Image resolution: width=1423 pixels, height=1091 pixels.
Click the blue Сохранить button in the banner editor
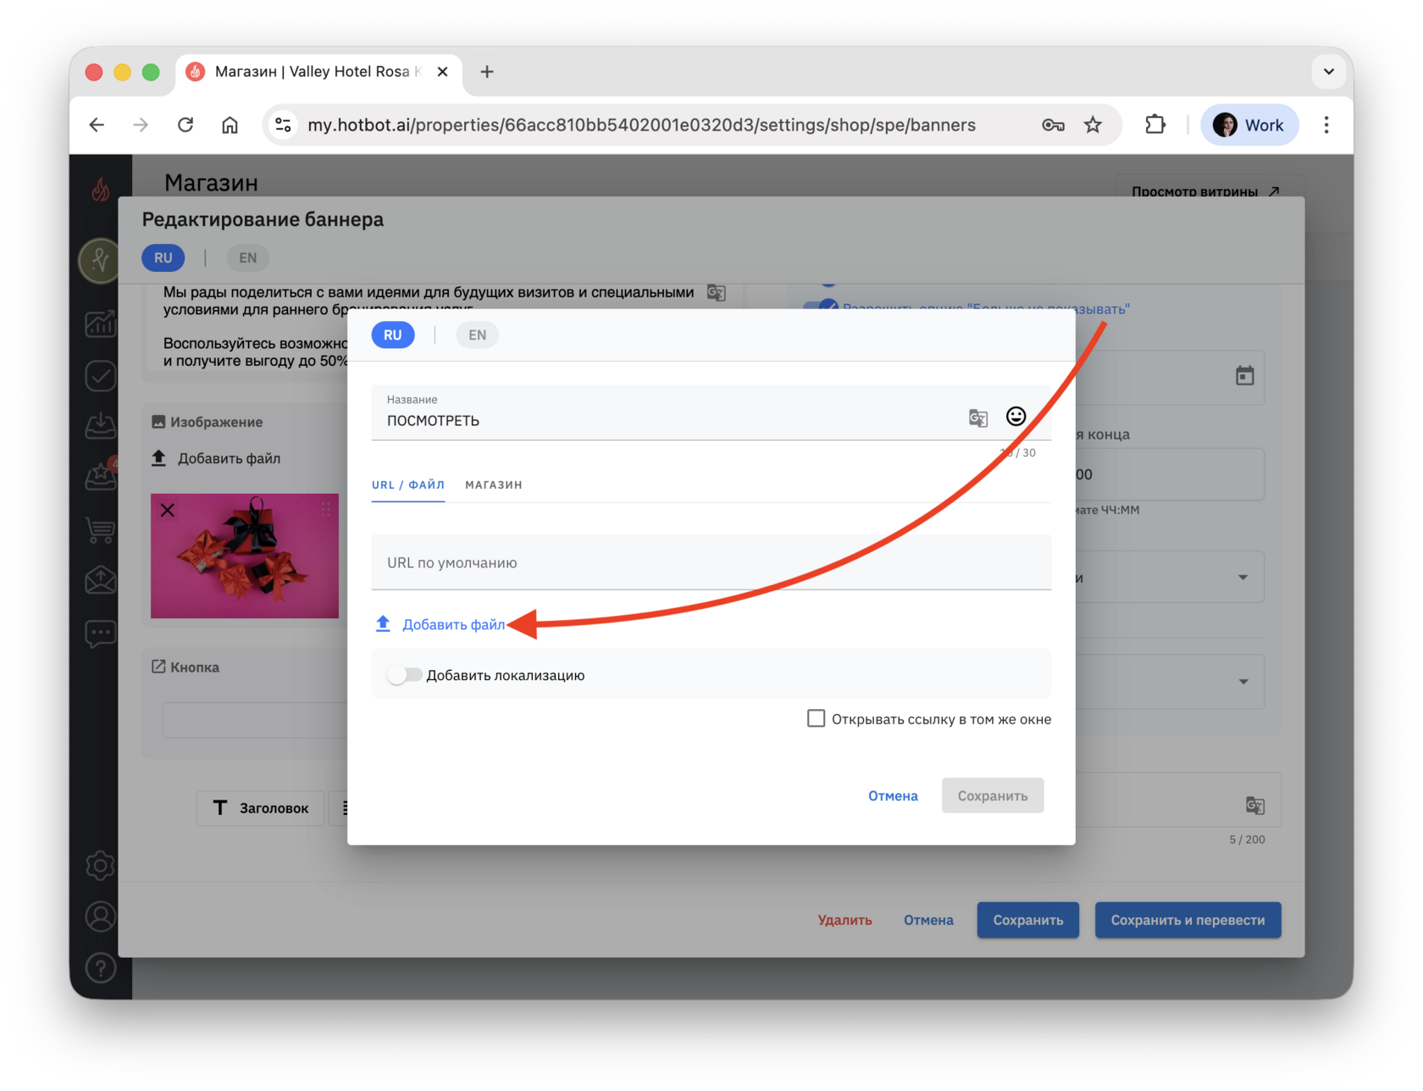click(x=1027, y=920)
